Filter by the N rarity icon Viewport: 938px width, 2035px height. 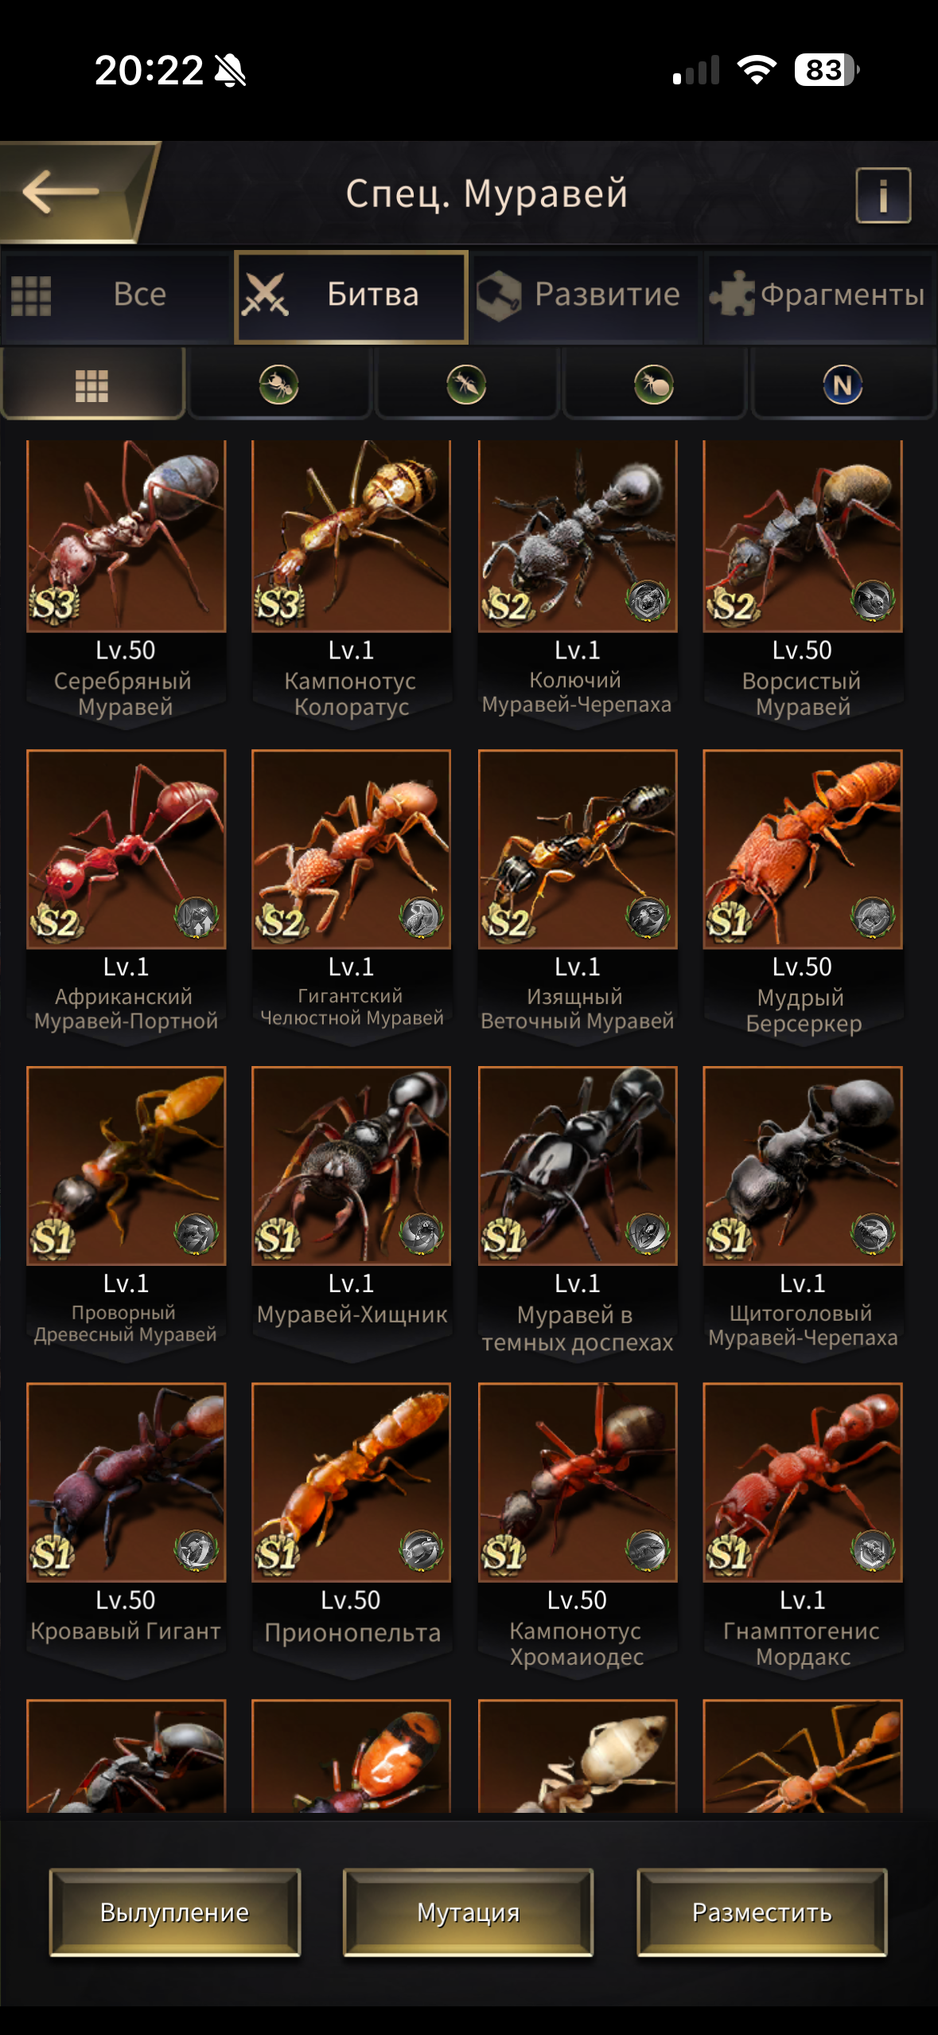coord(843,385)
